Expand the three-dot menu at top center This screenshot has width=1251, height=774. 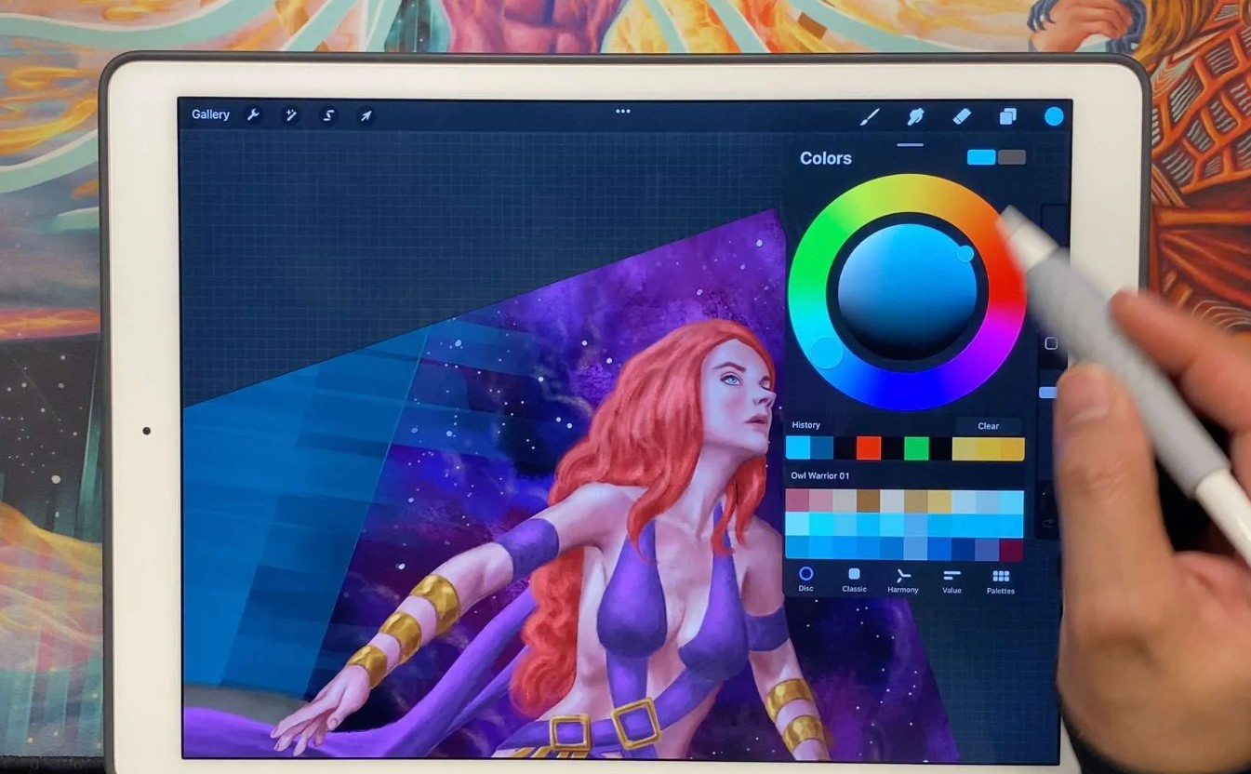coord(623,112)
